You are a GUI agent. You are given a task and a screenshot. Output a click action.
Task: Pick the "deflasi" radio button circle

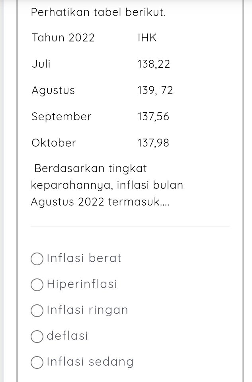pos(37,337)
